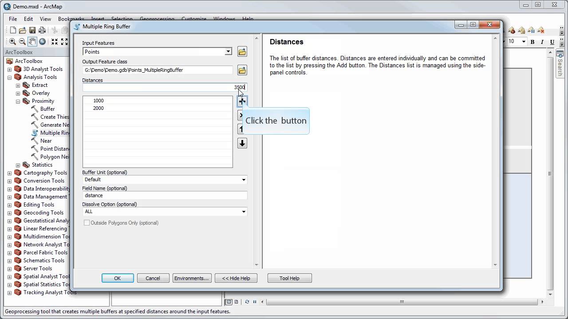The height and width of the screenshot is (319, 568).
Task: Expand the Extract toolset
Action: tap(18, 85)
